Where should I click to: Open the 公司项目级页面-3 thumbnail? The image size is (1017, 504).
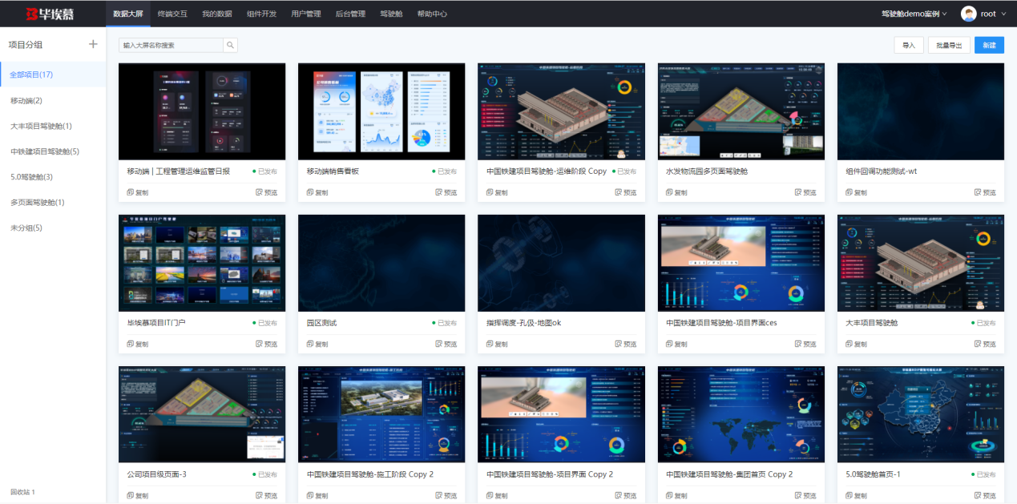pos(202,414)
